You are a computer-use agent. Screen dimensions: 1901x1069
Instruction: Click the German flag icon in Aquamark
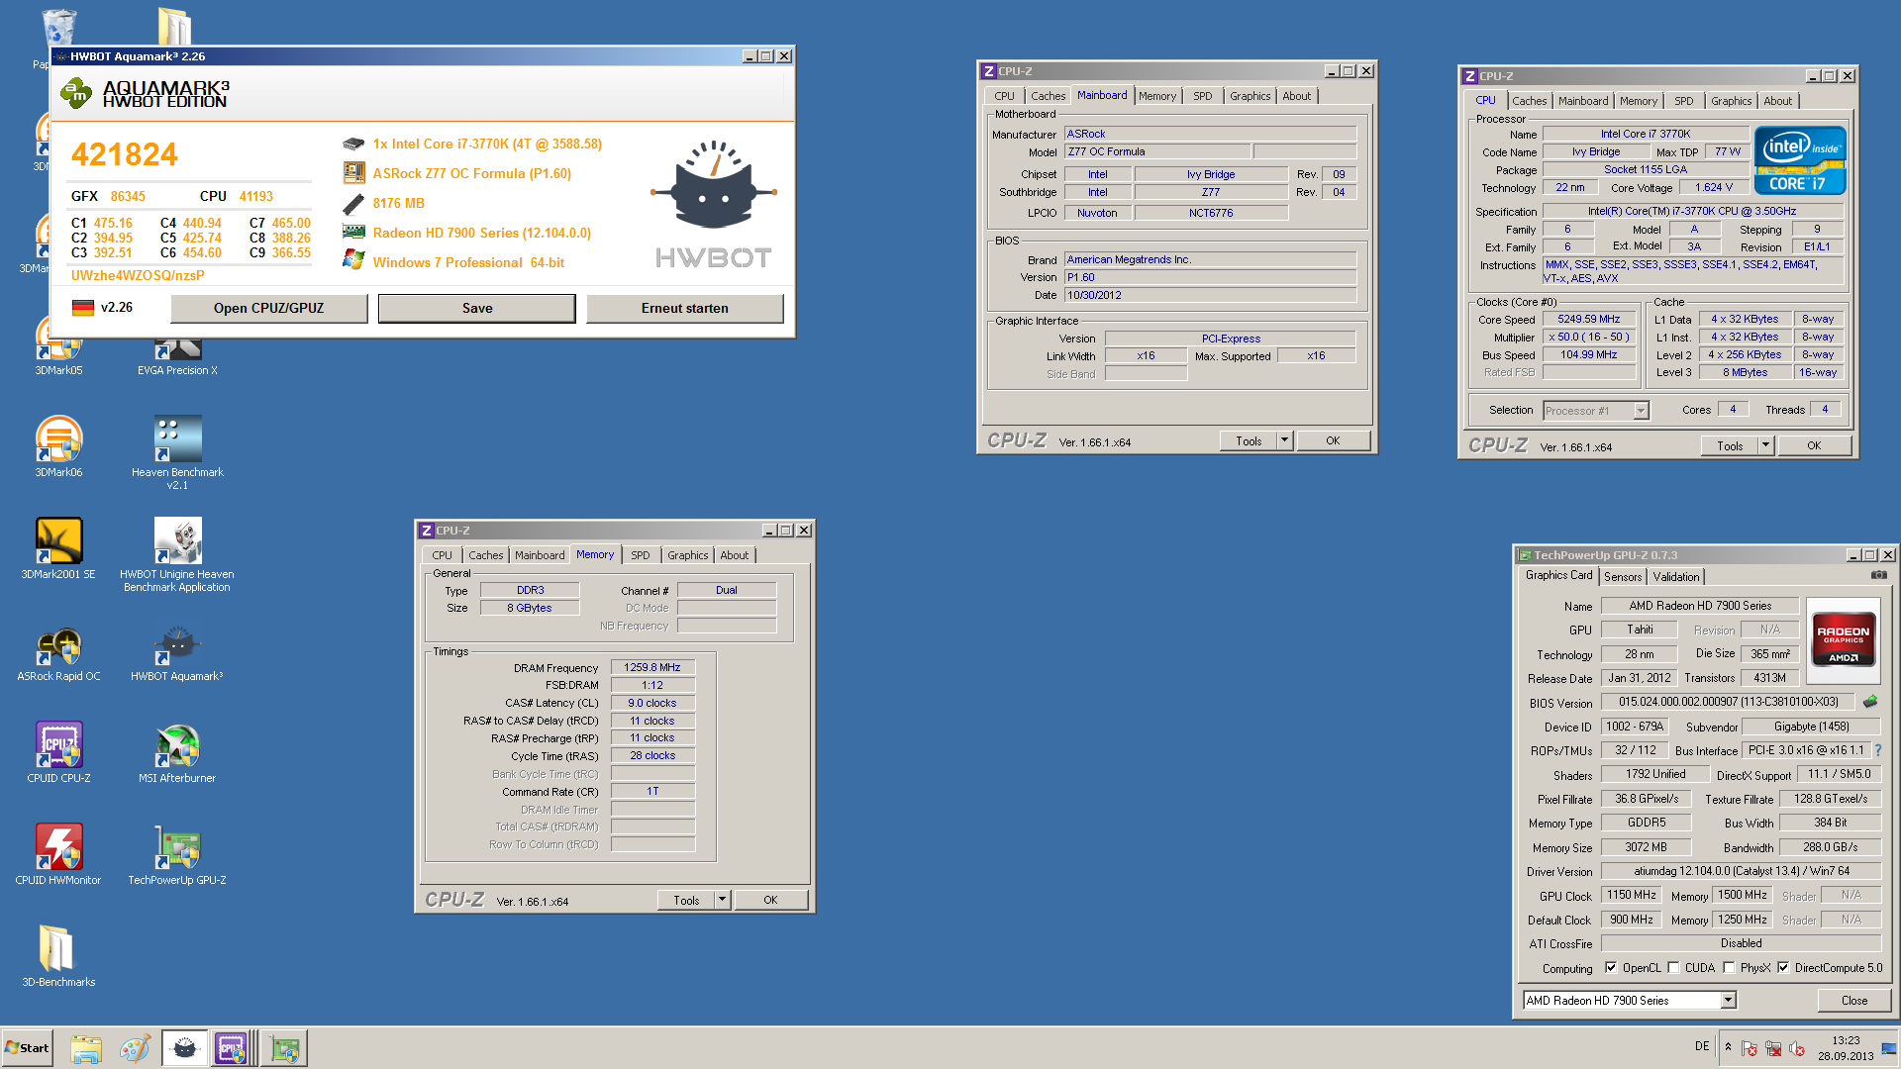83,308
